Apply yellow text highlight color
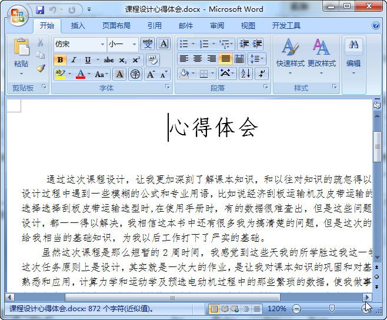Screen dimensions: 387x320 point(60,74)
